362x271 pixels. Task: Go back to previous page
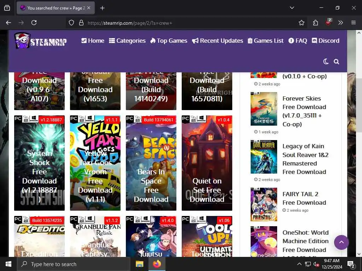(x=8, y=23)
